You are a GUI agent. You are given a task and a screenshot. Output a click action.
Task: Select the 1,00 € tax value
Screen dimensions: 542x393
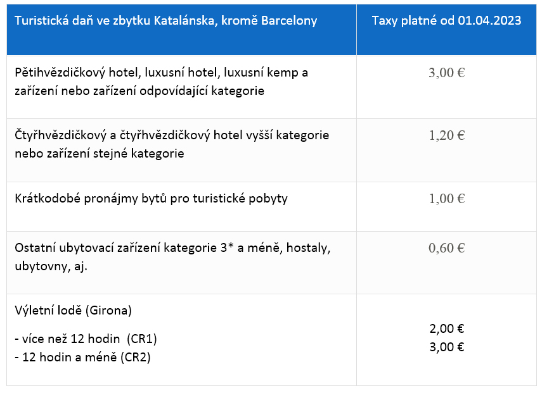point(447,199)
